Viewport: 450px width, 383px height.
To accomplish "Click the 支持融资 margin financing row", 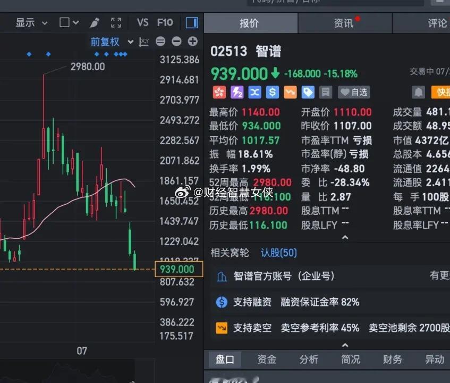I will [330, 302].
